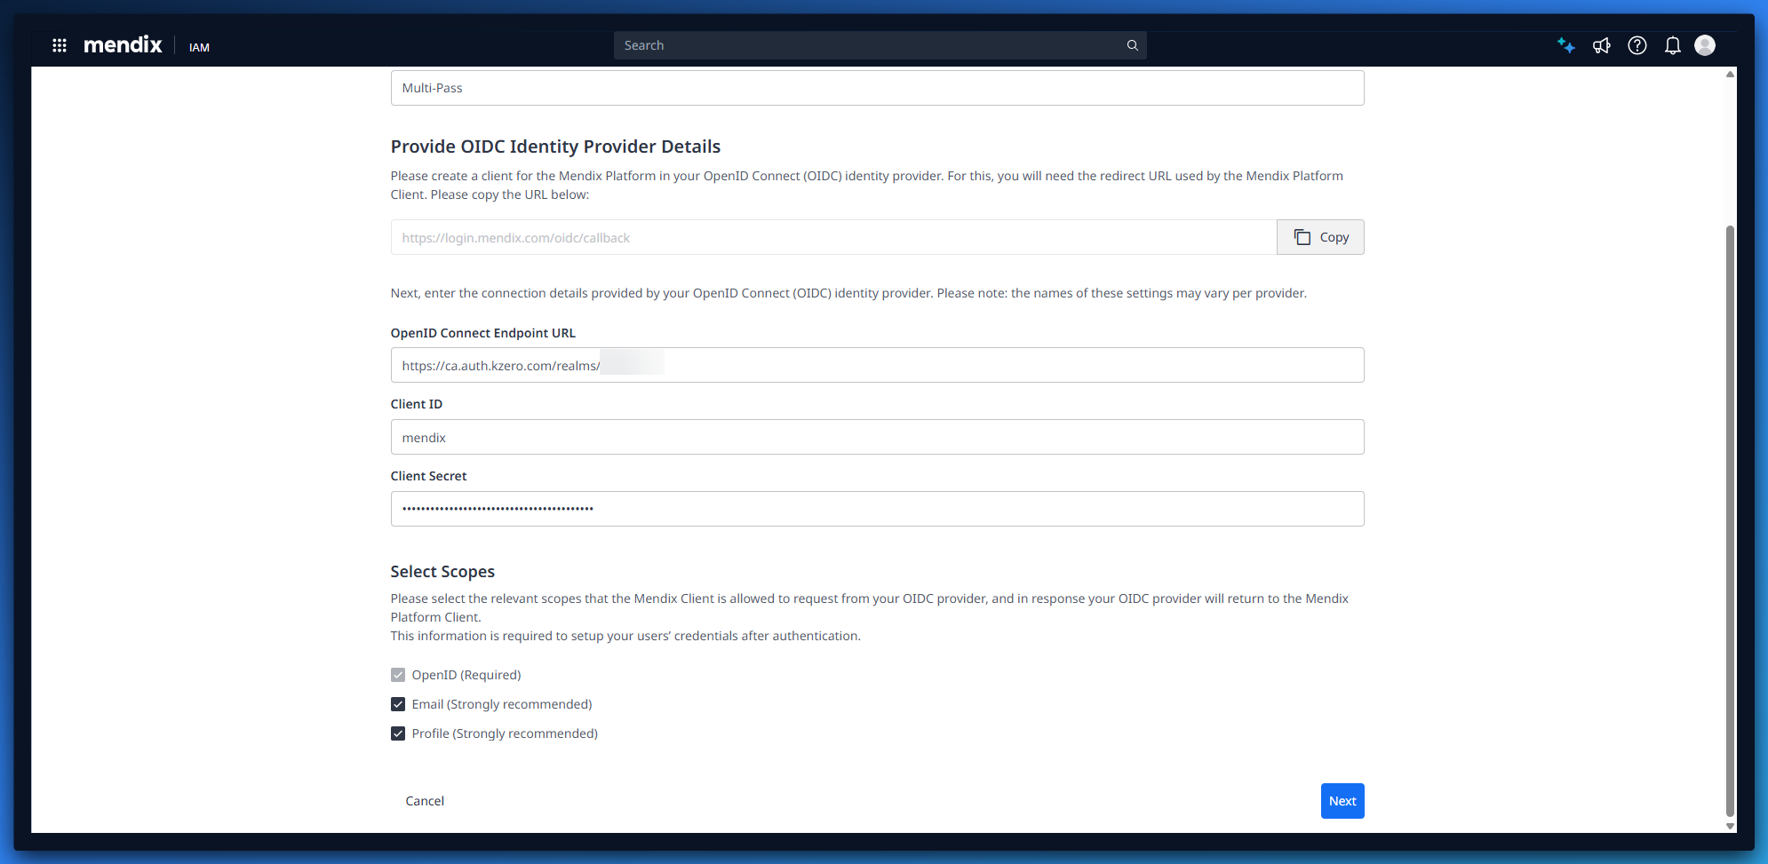The height and width of the screenshot is (864, 1768).
Task: Focus the top Search field
Action: 871,45
